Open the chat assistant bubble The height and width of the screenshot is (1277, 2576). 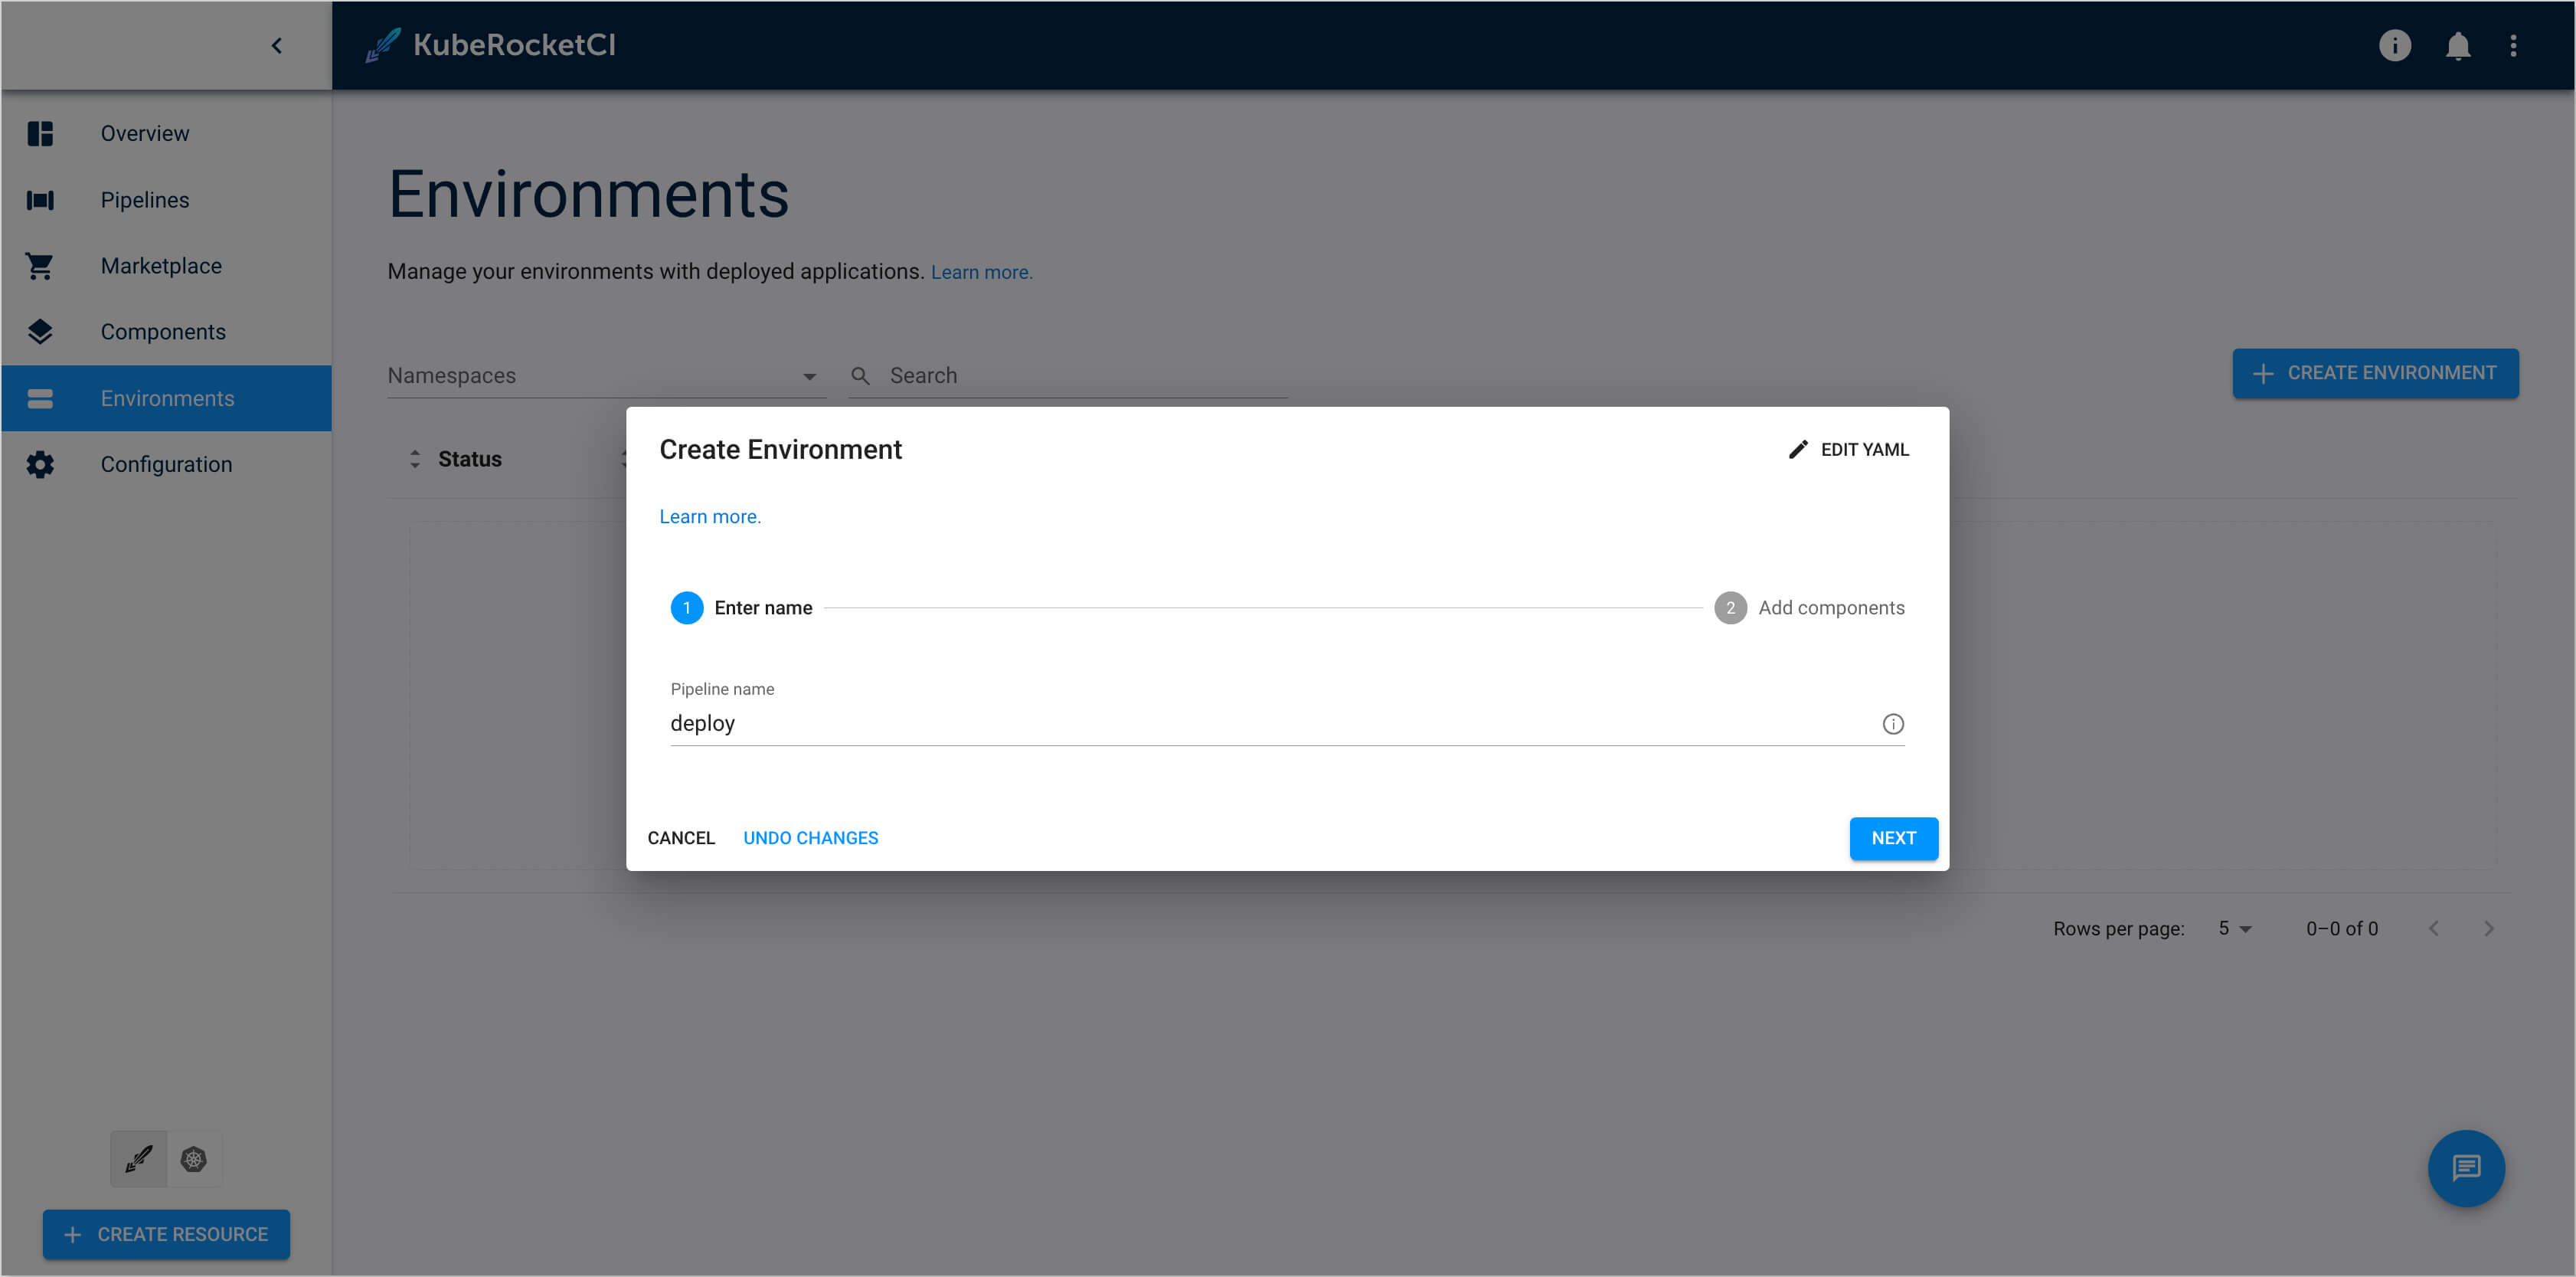click(x=2466, y=1168)
